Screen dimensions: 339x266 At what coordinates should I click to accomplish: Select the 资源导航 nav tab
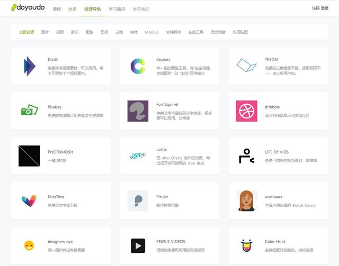(x=93, y=9)
